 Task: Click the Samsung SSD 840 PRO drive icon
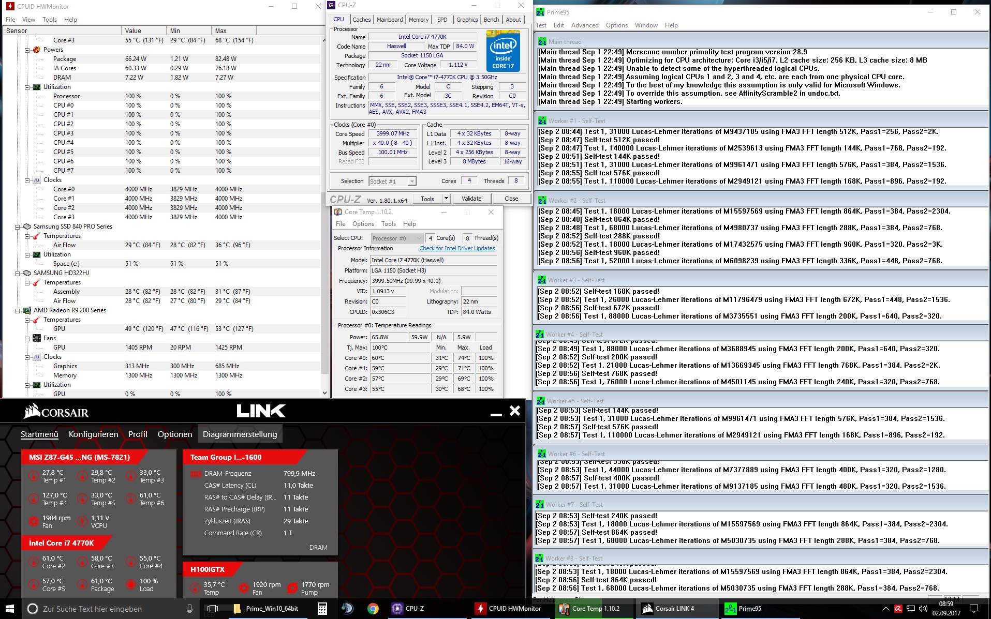(27, 227)
